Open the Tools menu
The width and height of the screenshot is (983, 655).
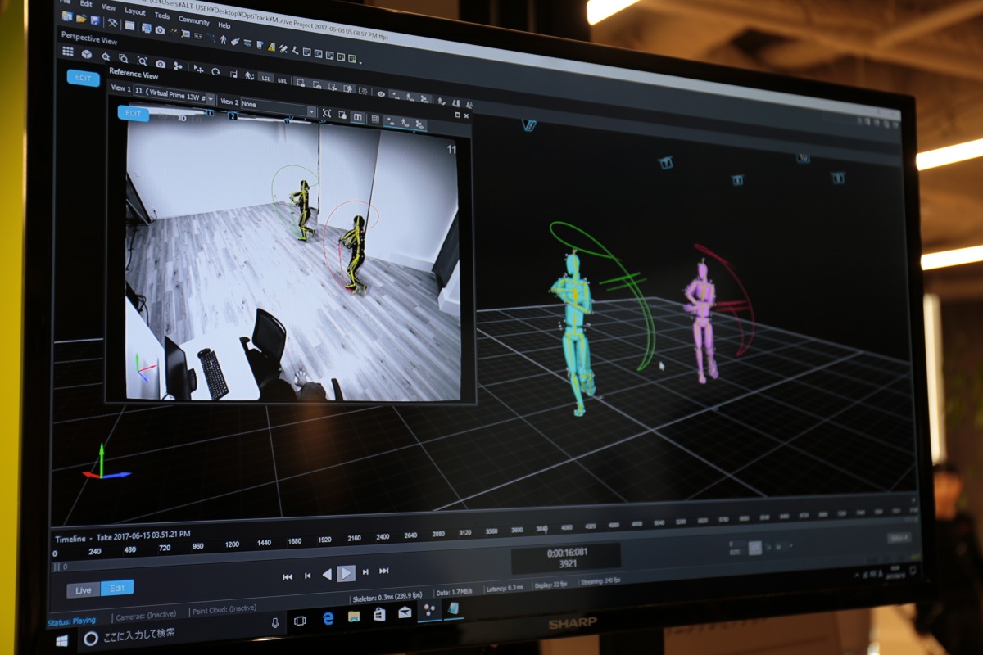pos(162,16)
